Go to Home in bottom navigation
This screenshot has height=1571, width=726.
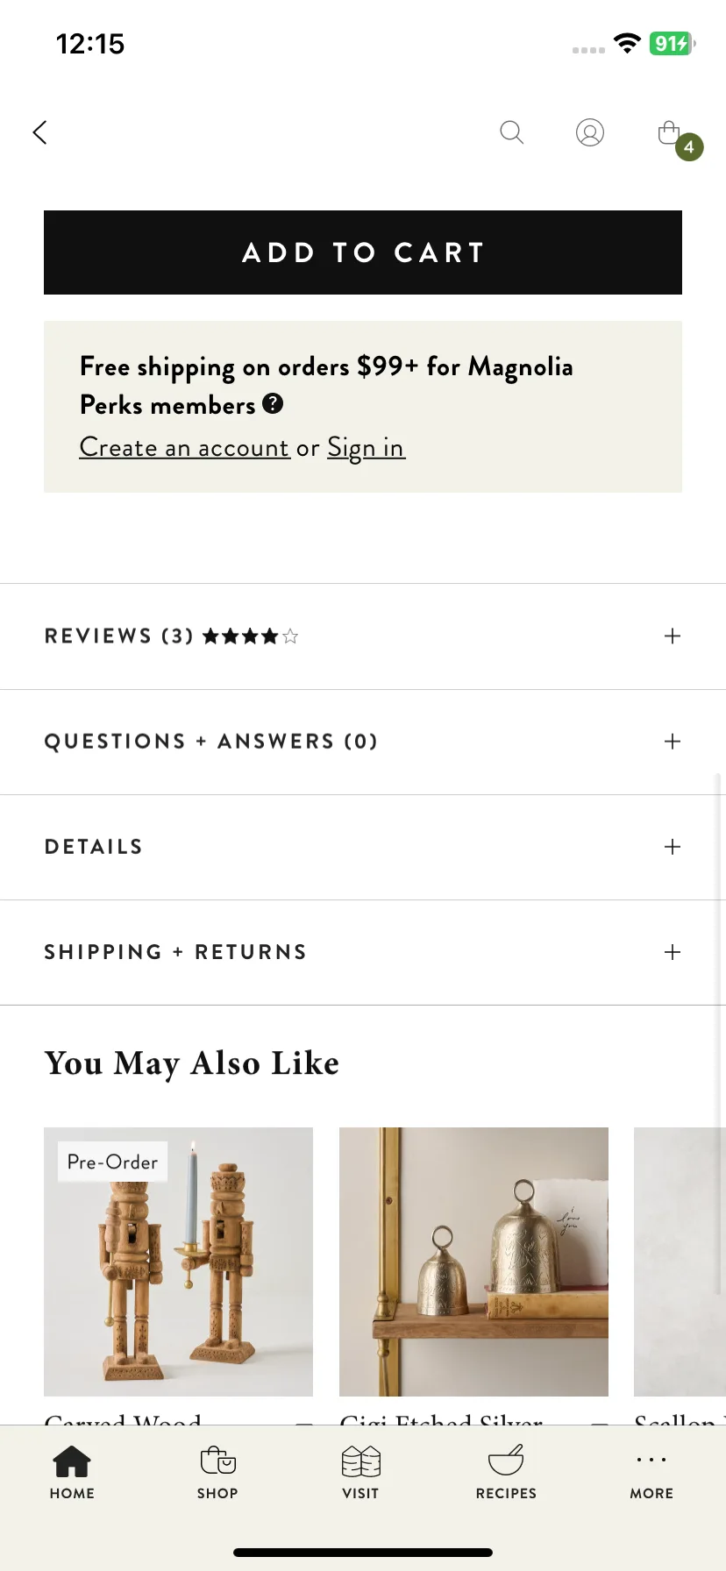(72, 1473)
